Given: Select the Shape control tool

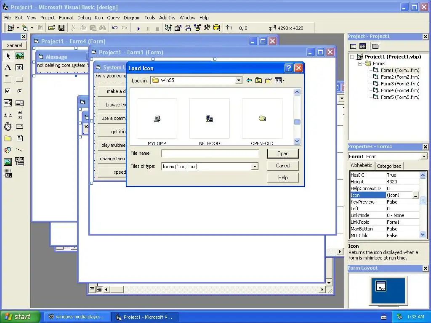Looking at the screenshot, I should [x=8, y=150].
